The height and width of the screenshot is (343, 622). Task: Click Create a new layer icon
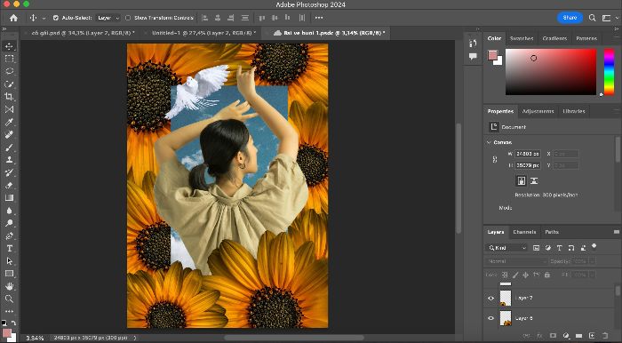pyautogui.click(x=592, y=336)
